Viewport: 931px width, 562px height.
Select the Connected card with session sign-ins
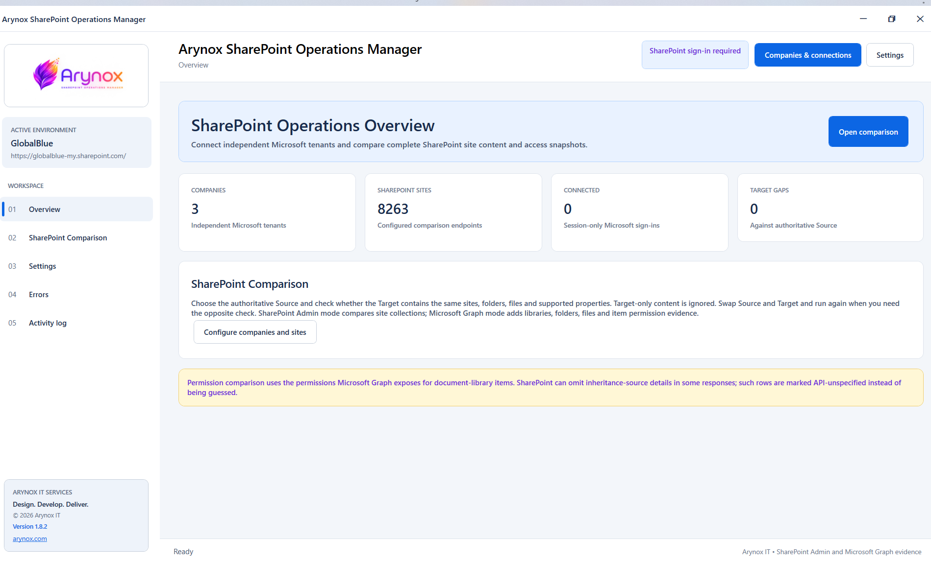point(639,212)
